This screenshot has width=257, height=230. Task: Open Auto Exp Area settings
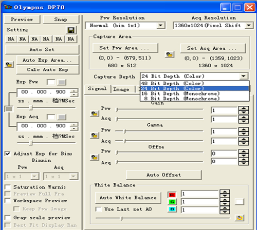click(47, 60)
